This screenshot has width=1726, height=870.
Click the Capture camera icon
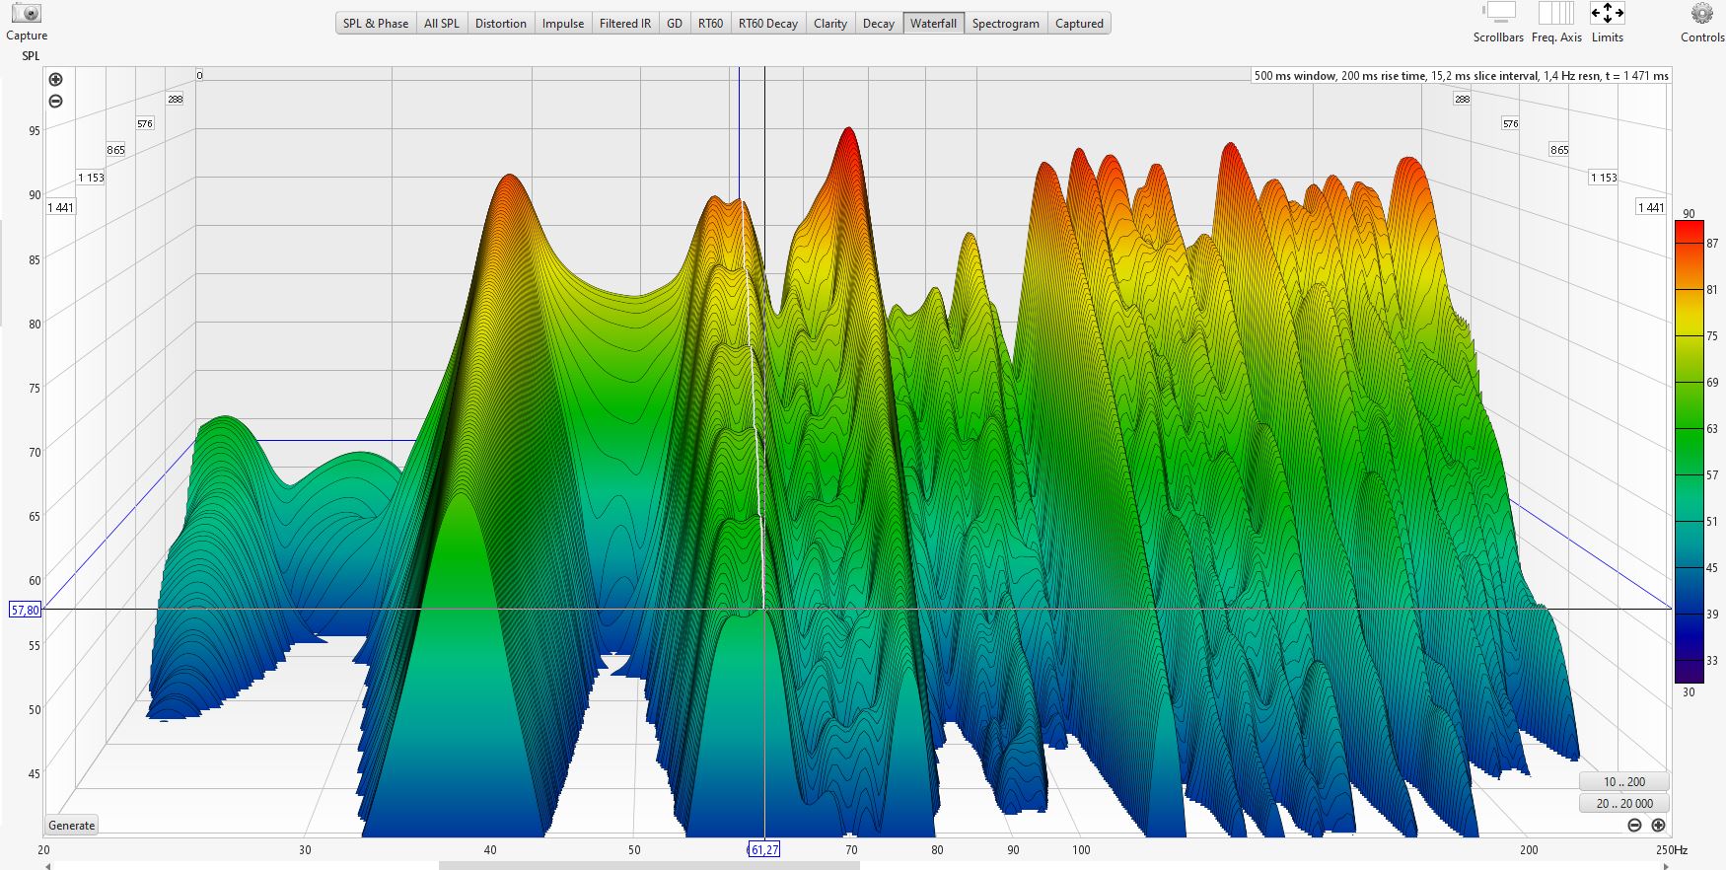(27, 14)
